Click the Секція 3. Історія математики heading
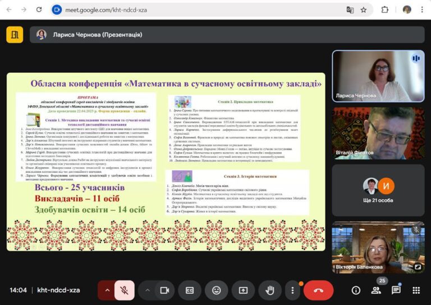Screen dimensions: 431x305 pyautogui.click(x=250, y=176)
